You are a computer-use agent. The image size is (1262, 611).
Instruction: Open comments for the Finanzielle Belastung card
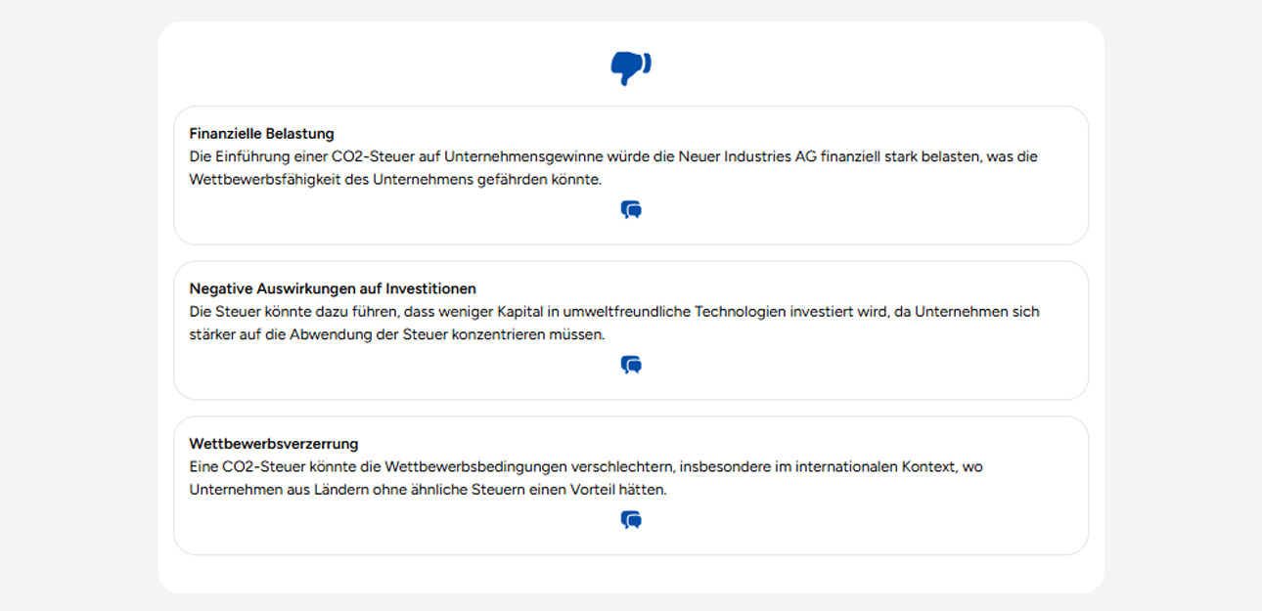click(x=631, y=210)
